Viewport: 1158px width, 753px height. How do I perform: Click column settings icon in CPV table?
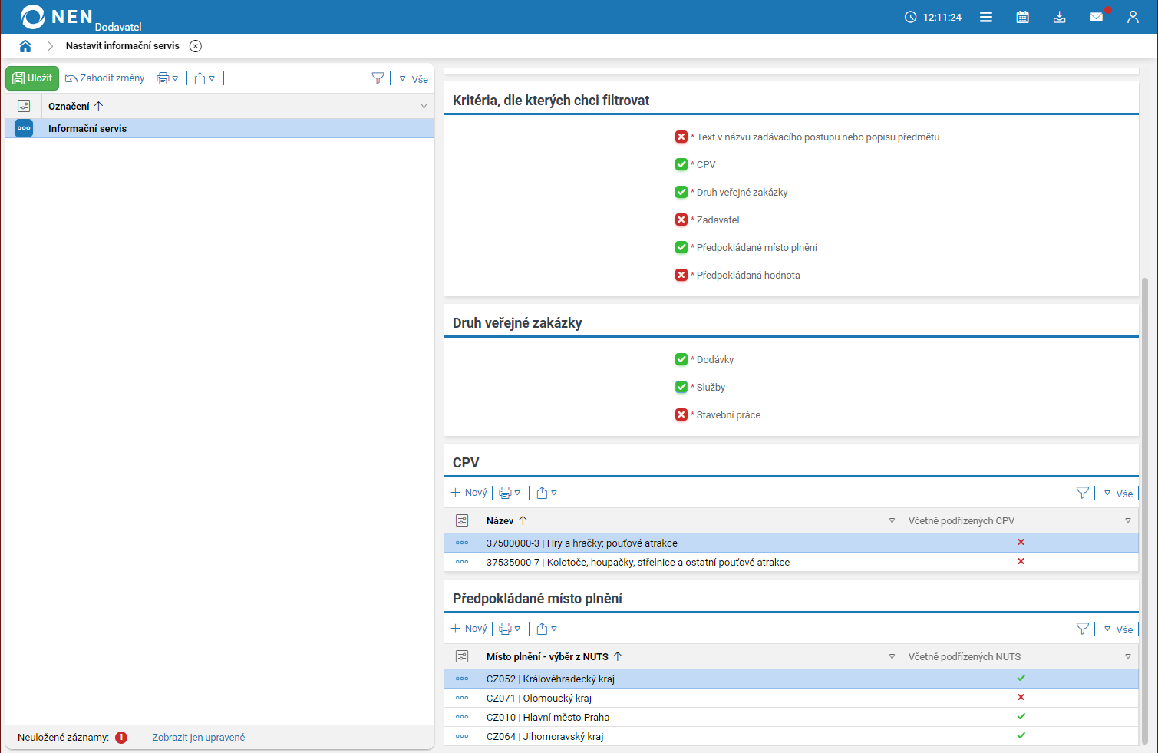[462, 520]
